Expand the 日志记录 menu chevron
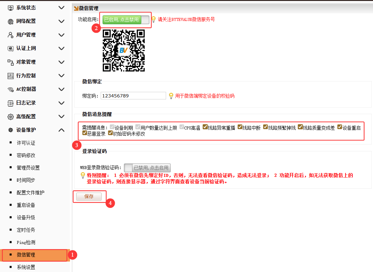 [x=61, y=103]
